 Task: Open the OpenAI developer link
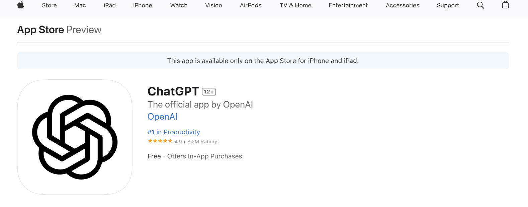pos(163,117)
